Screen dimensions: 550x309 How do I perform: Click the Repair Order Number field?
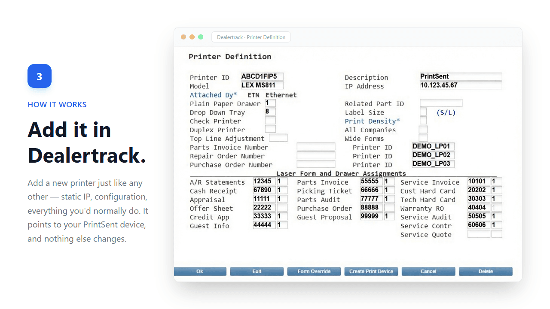(x=316, y=155)
